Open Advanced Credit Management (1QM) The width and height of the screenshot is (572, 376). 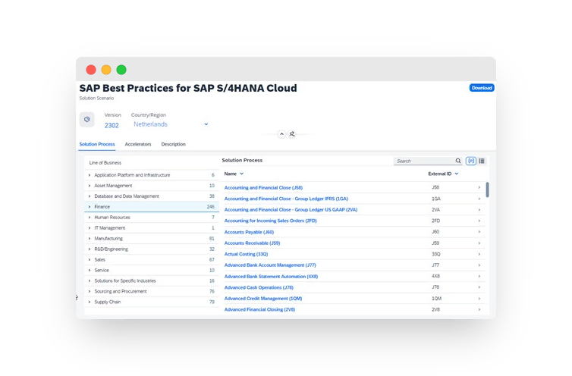click(263, 299)
